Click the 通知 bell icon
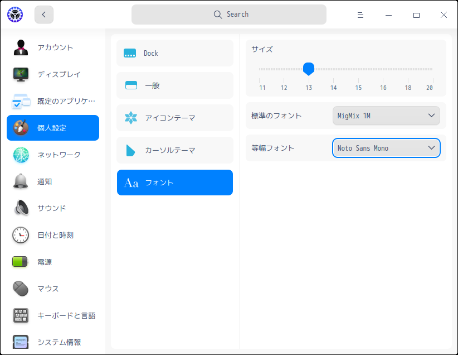 (x=21, y=181)
